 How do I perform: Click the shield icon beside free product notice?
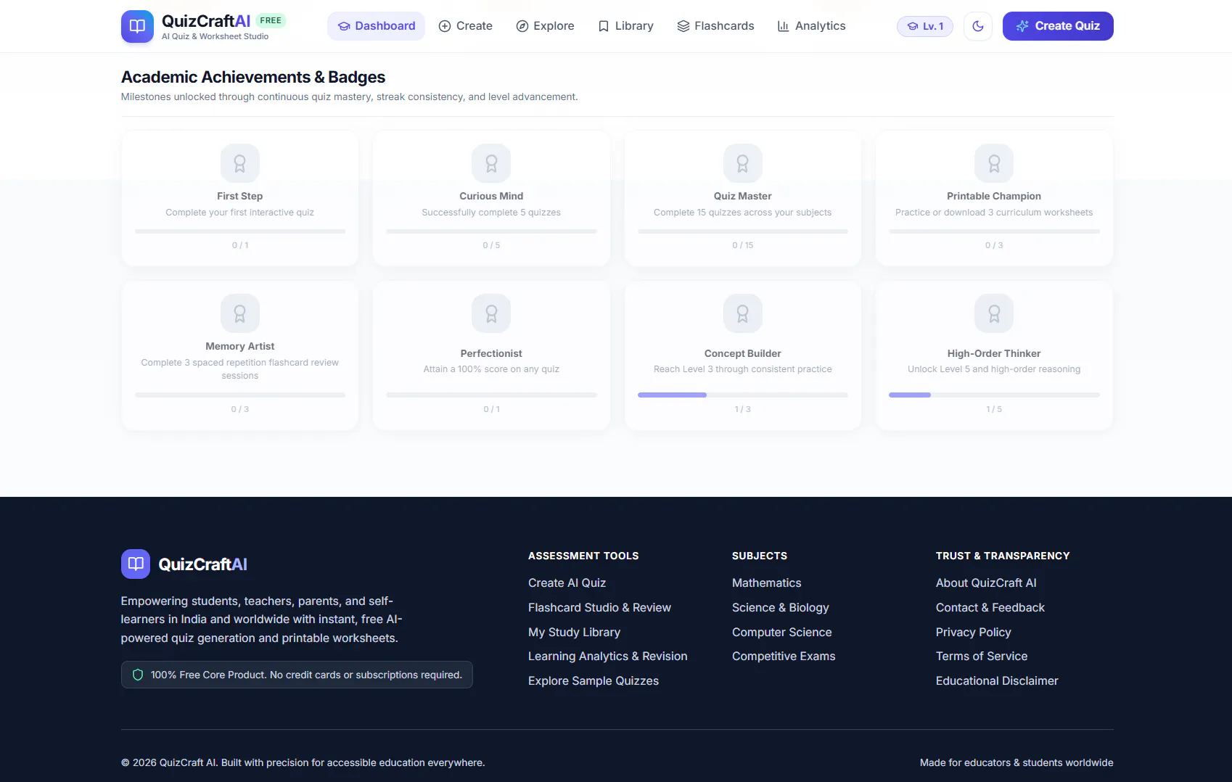click(138, 675)
